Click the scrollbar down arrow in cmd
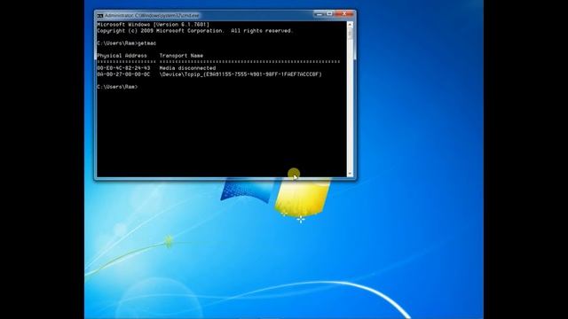Viewport: 568px width, 319px height. (350, 174)
